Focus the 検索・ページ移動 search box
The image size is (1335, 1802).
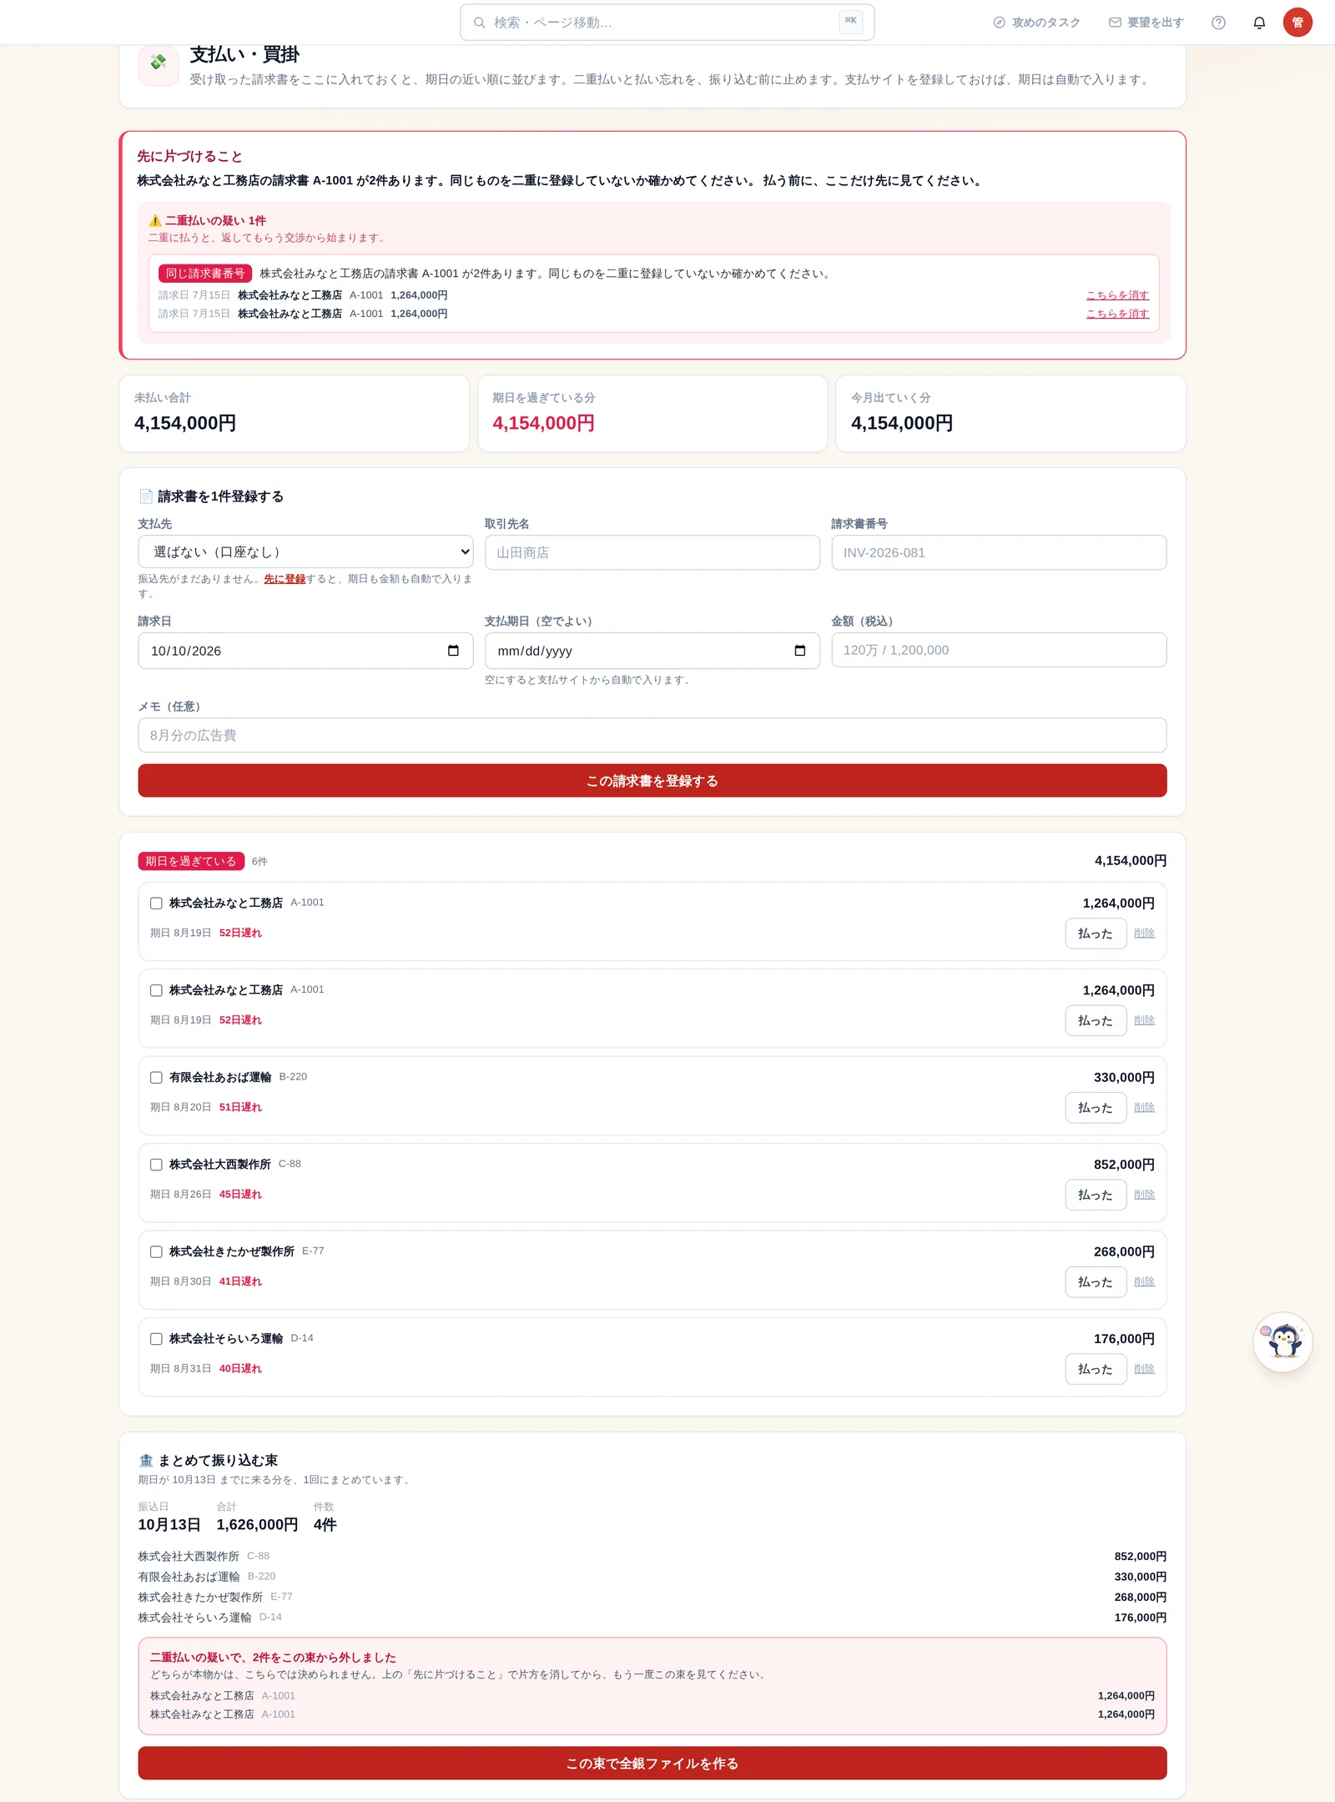tap(667, 23)
